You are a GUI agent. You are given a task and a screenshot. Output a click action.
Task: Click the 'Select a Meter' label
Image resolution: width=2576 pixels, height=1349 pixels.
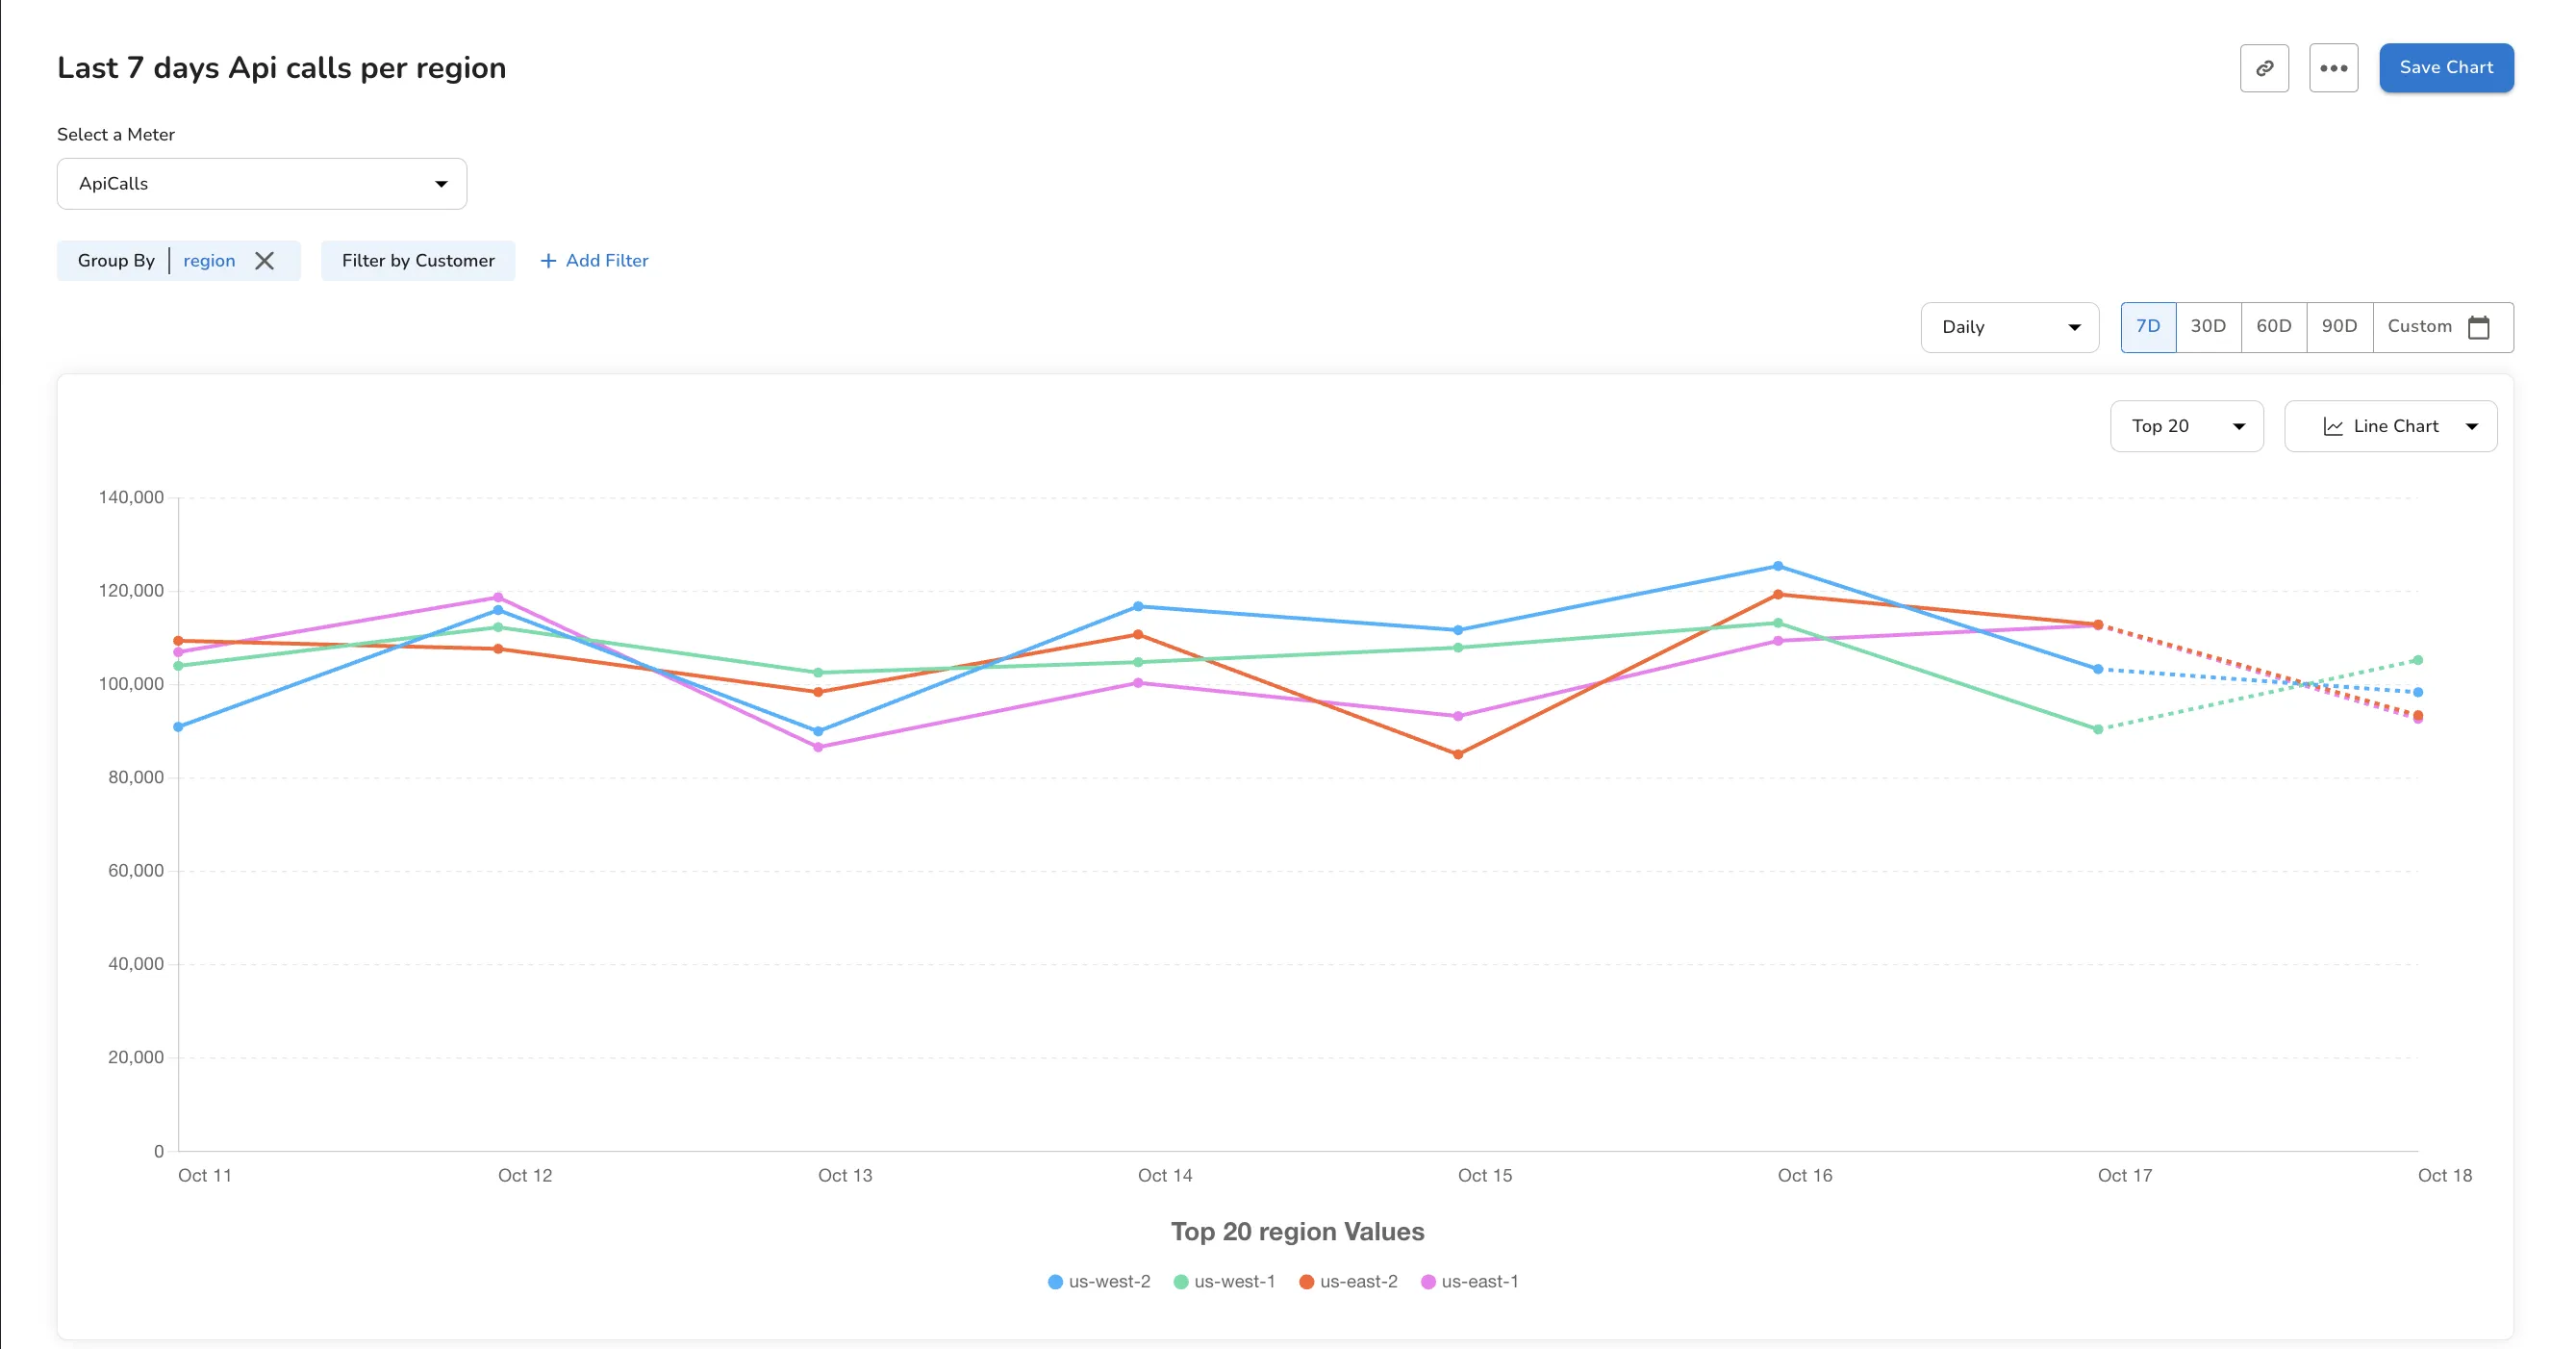116,135
